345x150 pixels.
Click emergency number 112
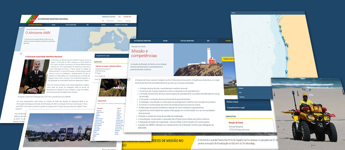pos(119,17)
